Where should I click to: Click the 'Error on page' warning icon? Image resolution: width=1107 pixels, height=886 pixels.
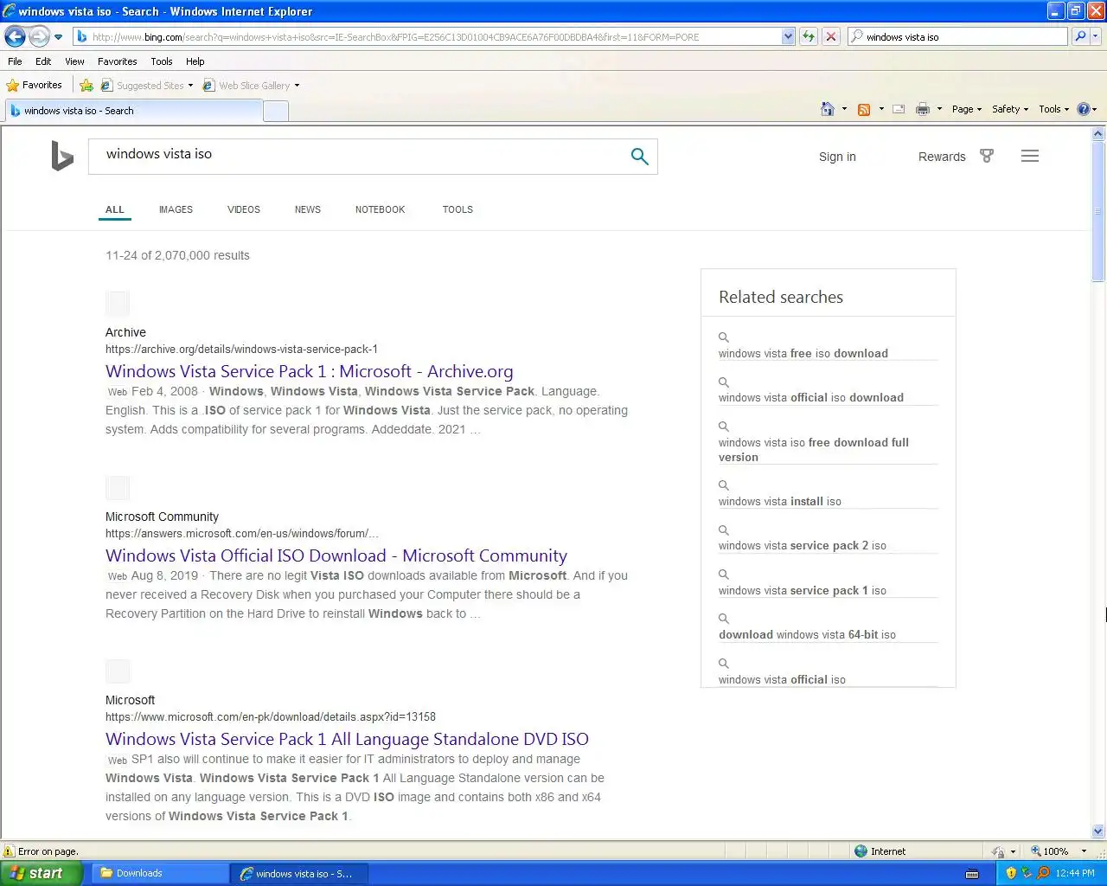[10, 851]
